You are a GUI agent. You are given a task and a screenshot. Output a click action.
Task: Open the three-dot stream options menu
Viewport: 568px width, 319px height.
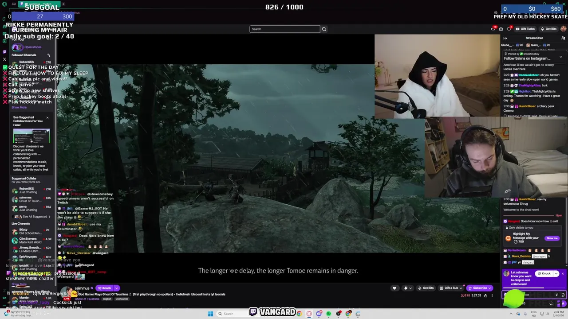coord(492,296)
